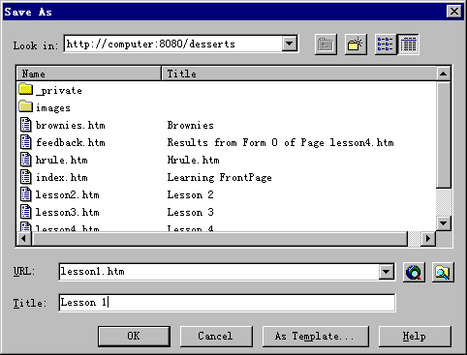Sort by the Name column header
This screenshot has height=355, width=467.
89,74
